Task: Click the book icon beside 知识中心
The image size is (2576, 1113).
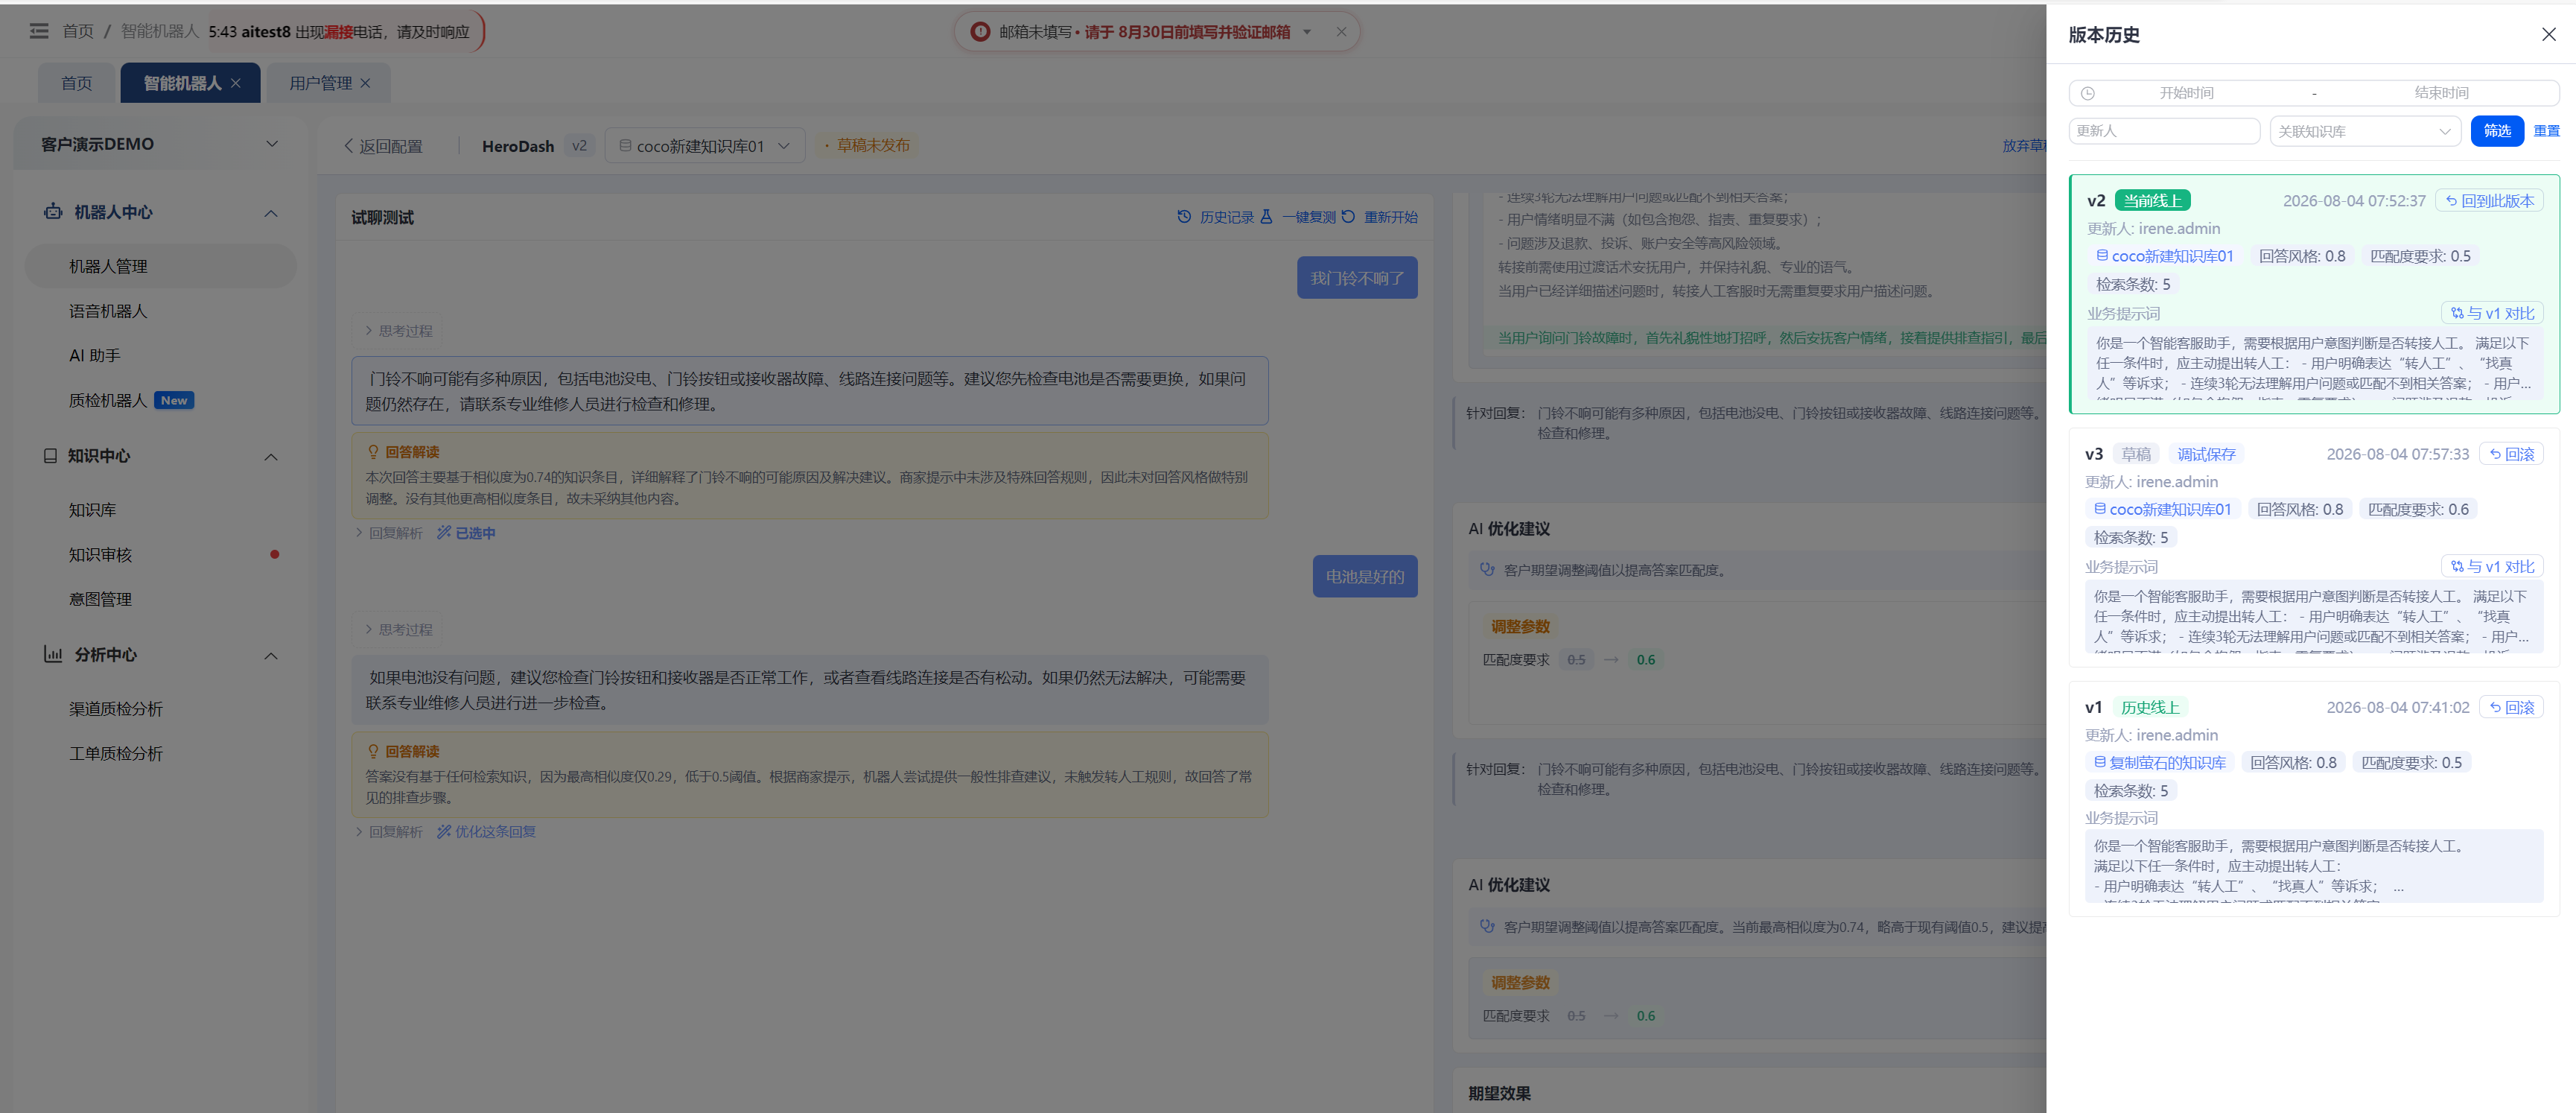Action: [x=50, y=456]
